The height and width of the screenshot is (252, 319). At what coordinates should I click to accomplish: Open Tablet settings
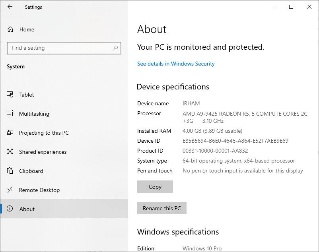click(64, 95)
